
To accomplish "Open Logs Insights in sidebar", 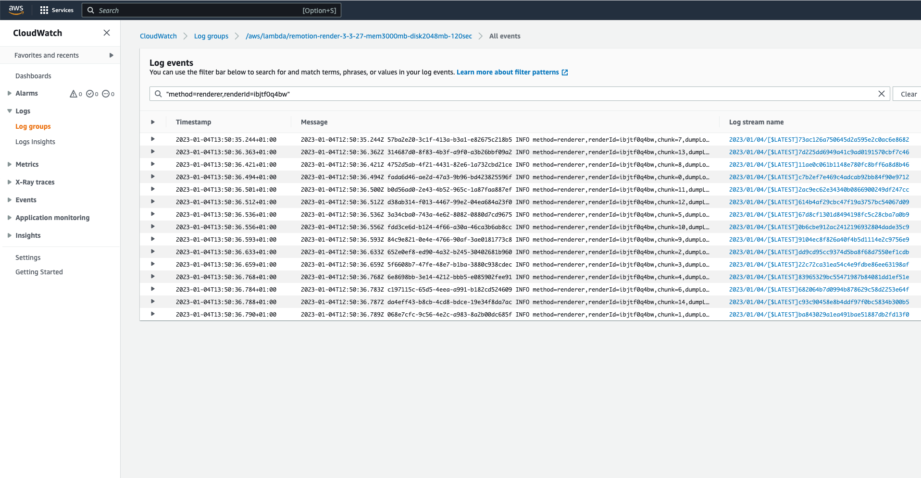I will tap(35, 142).
